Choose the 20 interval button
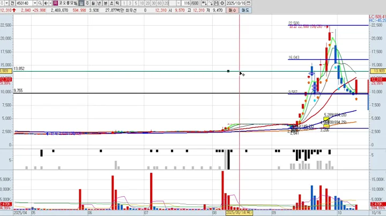This screenshot has width=386, height=216. (x=148, y=3)
